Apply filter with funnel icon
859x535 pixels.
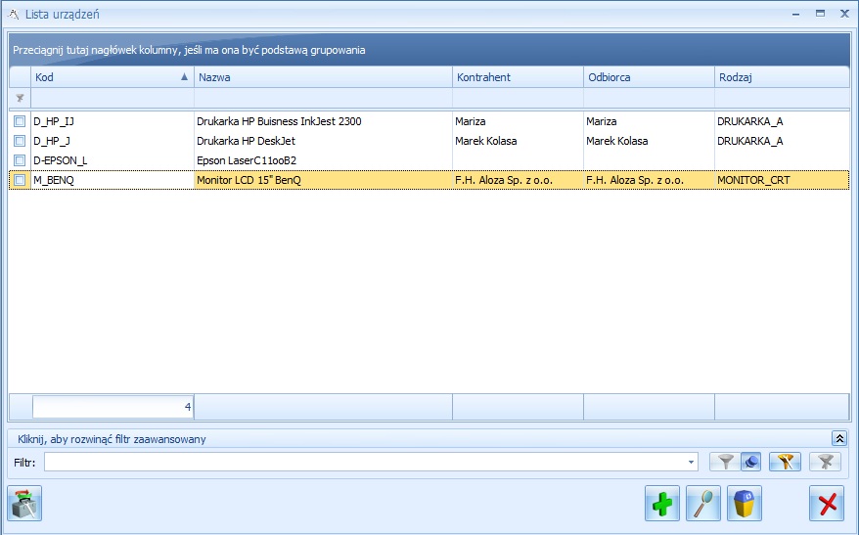[725, 463]
